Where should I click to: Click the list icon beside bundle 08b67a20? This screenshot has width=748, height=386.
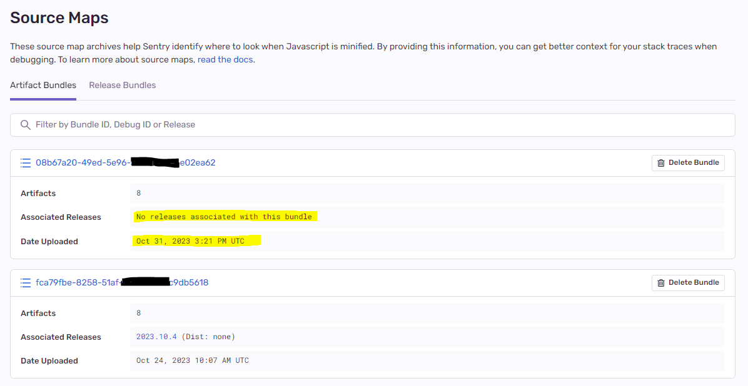(x=25, y=162)
